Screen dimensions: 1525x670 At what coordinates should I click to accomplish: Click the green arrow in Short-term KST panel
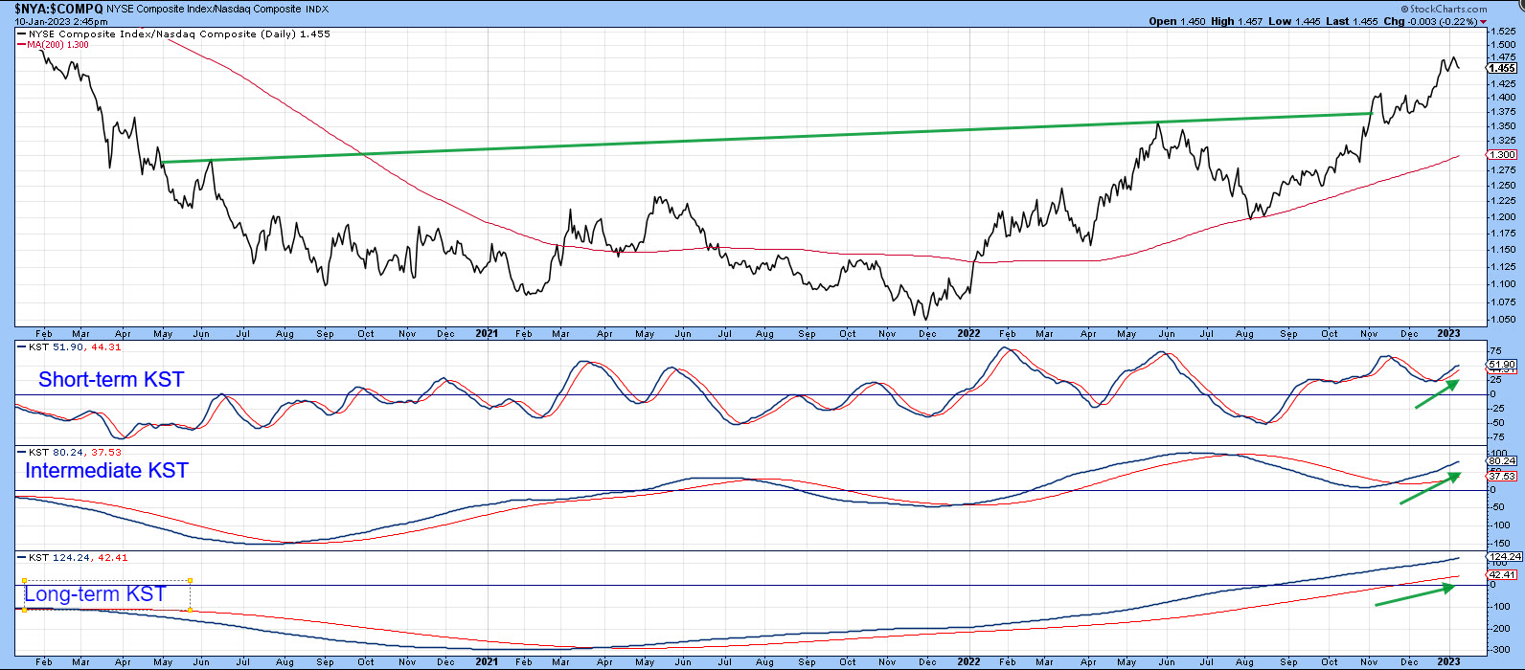(1437, 394)
